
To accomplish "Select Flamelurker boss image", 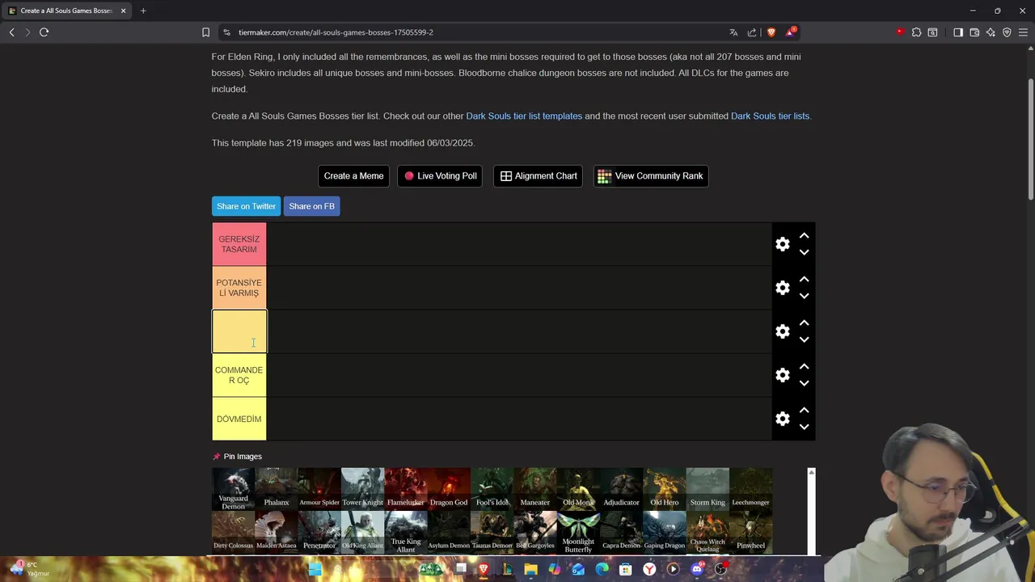I will (x=406, y=489).
